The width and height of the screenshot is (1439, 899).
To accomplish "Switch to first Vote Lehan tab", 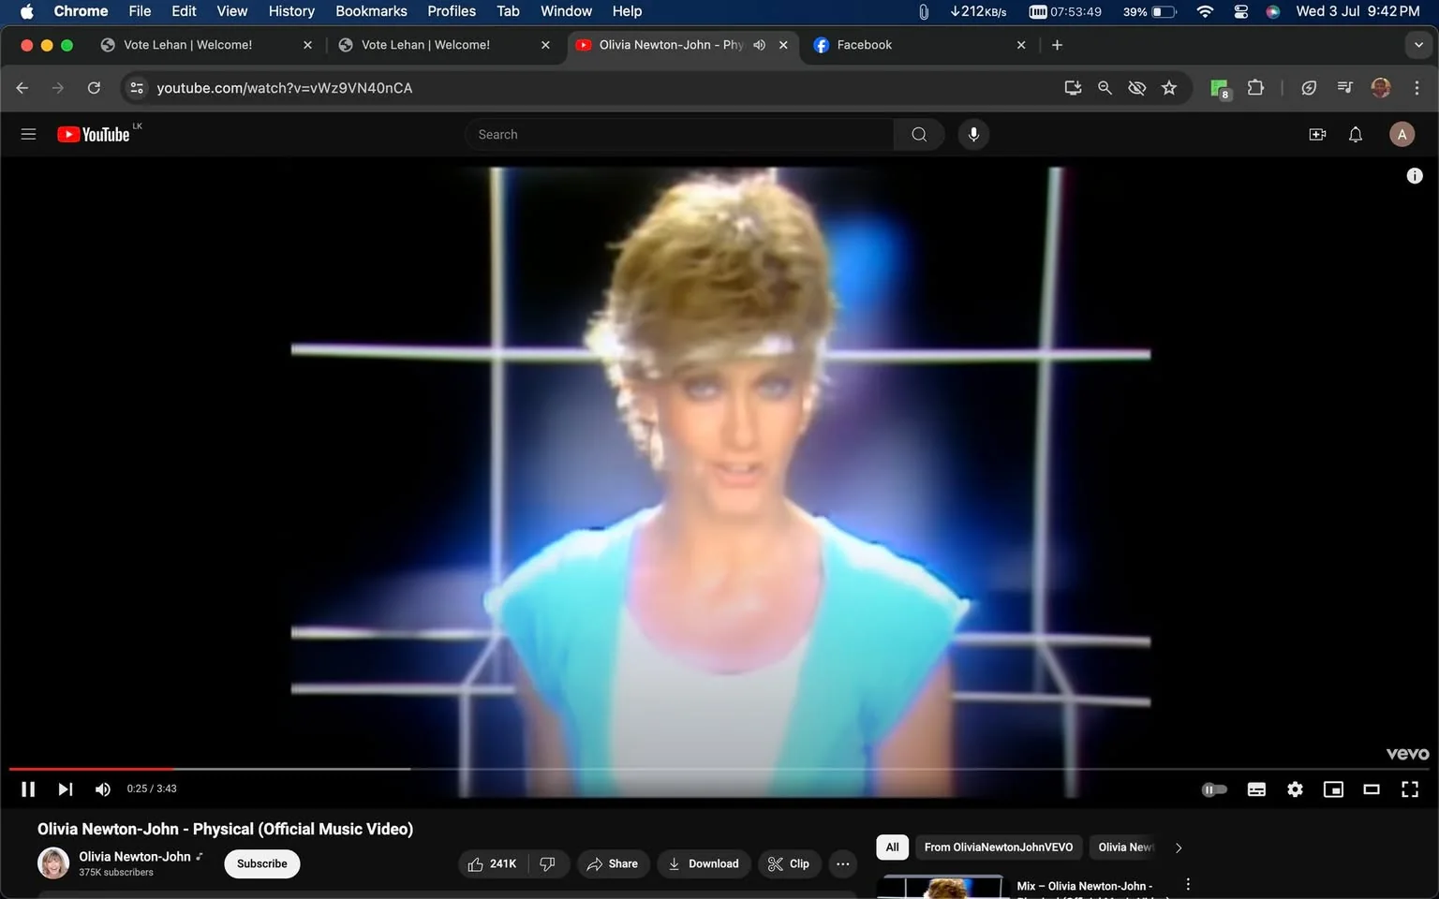I will click(206, 45).
